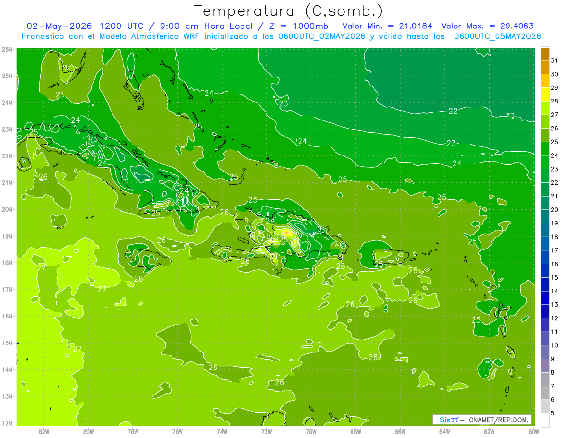Click the 12N latitude axis label
The height and width of the screenshot is (438, 567).
click(7, 423)
